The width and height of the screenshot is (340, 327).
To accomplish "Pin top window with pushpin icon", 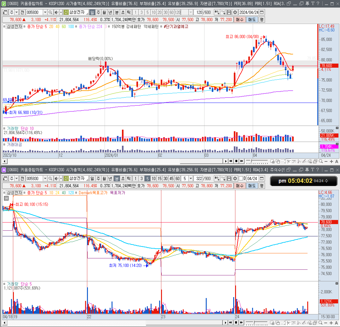I will coord(307,3).
